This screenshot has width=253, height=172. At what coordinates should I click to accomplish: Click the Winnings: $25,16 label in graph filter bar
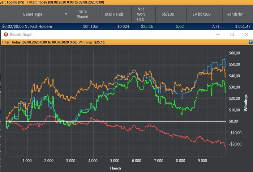coord(92,42)
